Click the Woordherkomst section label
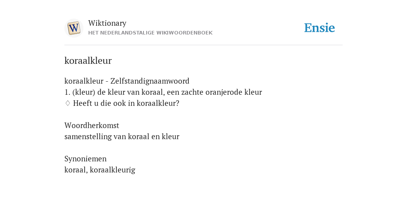This screenshot has width=407, height=203. (92, 125)
